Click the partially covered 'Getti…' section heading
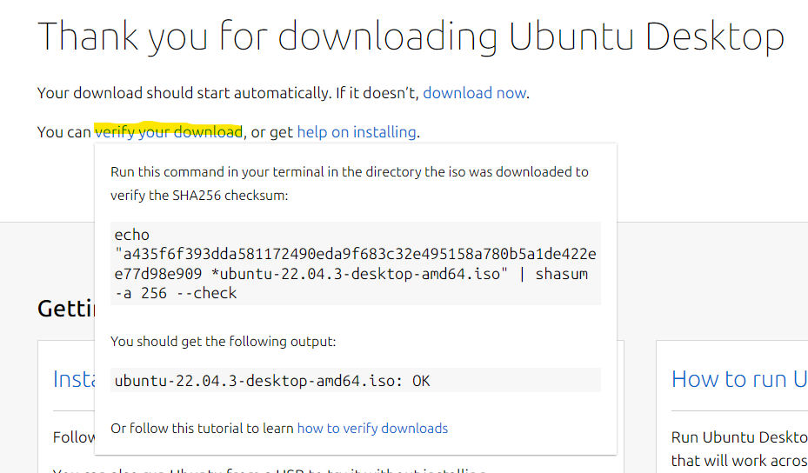Screen dimensions: 808x473 click(66, 309)
